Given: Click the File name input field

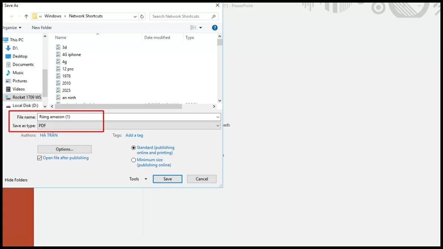Looking at the screenshot, I should 126,117.
